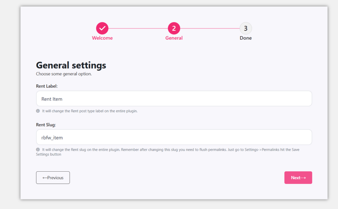The height and width of the screenshot is (209, 338).
Task: Click the hint about flushing permalinks
Action: pos(168,152)
